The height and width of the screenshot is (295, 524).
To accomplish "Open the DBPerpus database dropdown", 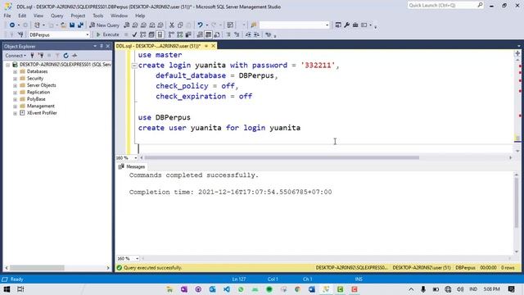I will pos(88,34).
